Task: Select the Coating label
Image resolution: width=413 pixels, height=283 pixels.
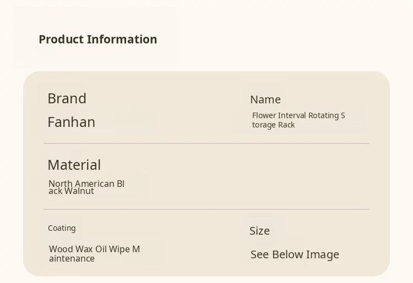Action: coord(62,228)
